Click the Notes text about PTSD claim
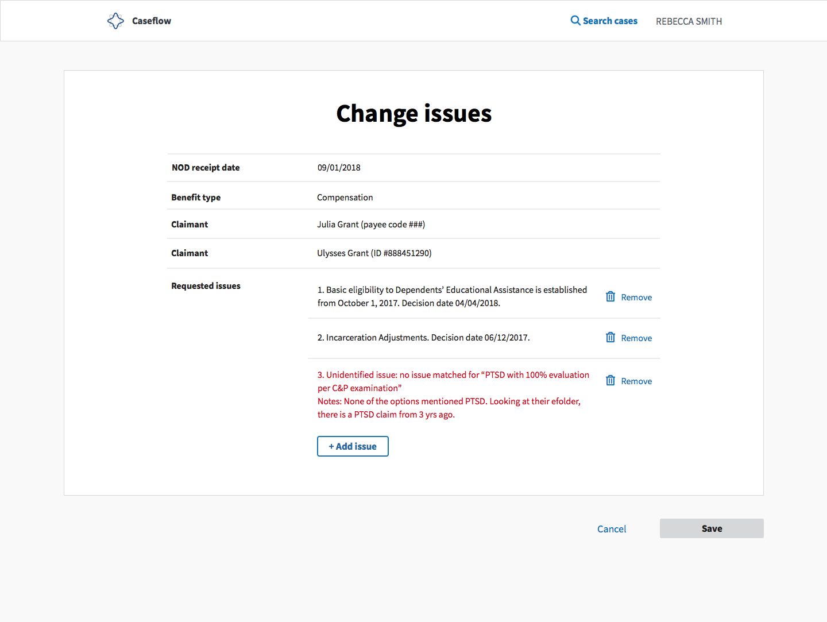 tap(449, 408)
